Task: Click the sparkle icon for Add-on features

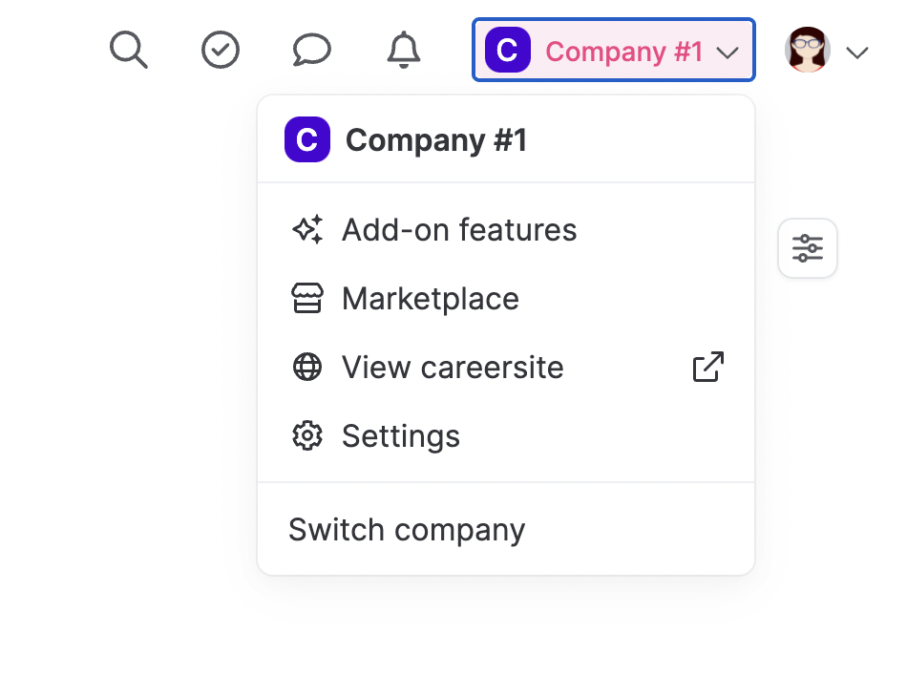Action: tap(307, 230)
